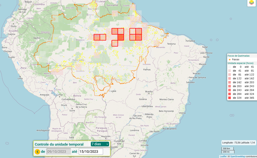Click the 162 to 203 legend swatch
Screen dimensions: 257x158
[230, 82]
